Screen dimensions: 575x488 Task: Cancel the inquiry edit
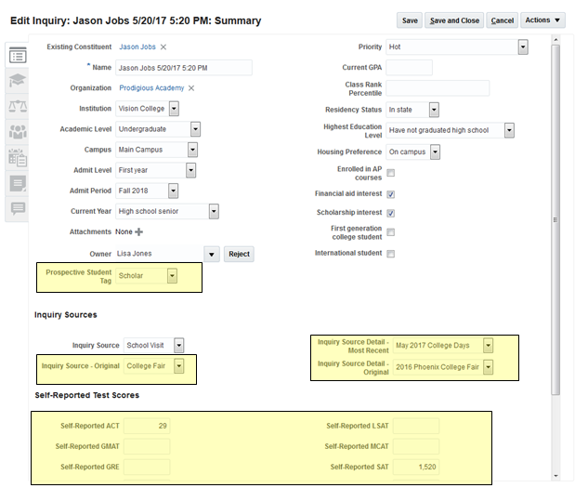click(502, 20)
